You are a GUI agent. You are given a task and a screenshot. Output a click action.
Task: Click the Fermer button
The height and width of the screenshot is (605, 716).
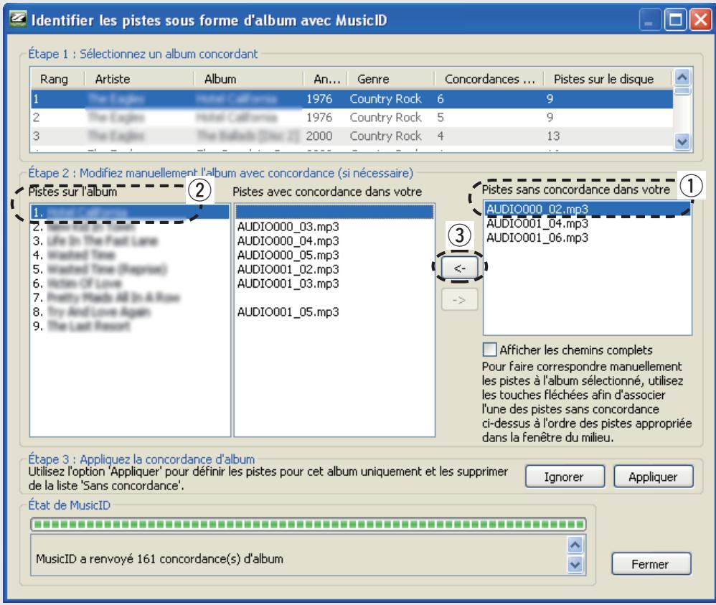tap(651, 564)
